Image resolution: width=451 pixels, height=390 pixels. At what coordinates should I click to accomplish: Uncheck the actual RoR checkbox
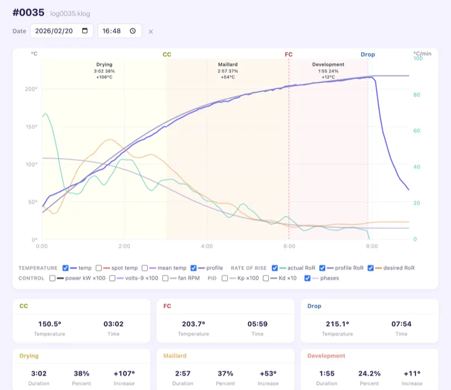click(275, 268)
